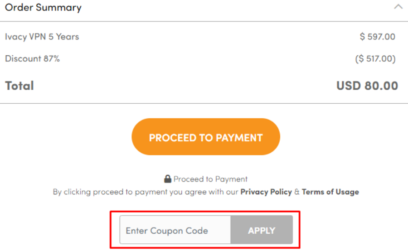Click the lock icon beside Proceed to Payment
The image size is (408, 251).
click(x=168, y=179)
